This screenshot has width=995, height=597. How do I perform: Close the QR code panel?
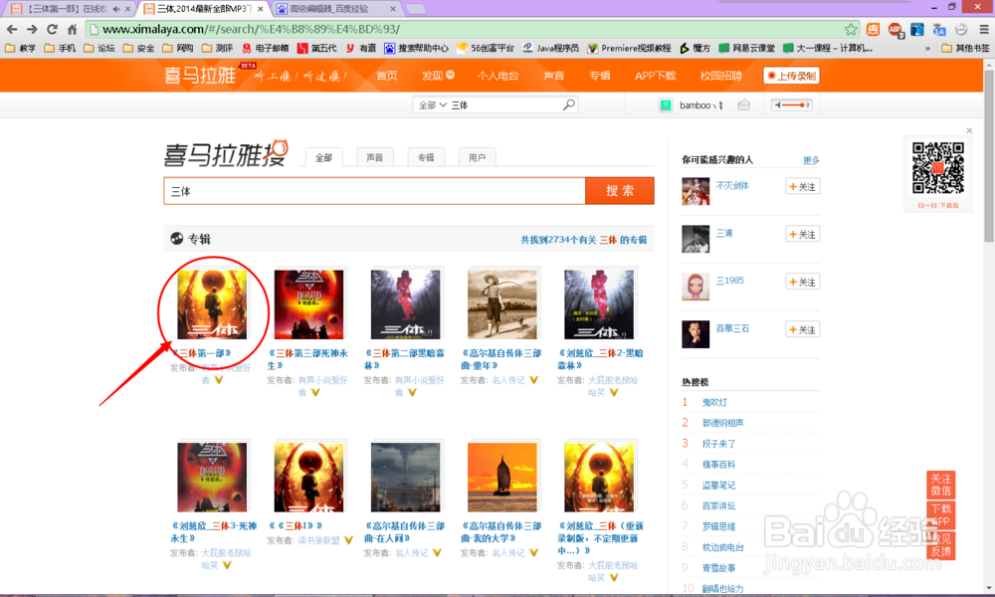[969, 130]
